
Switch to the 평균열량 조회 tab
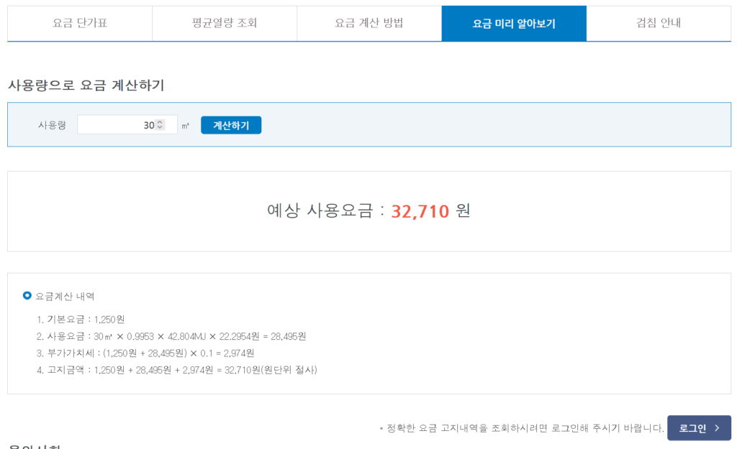(x=225, y=23)
